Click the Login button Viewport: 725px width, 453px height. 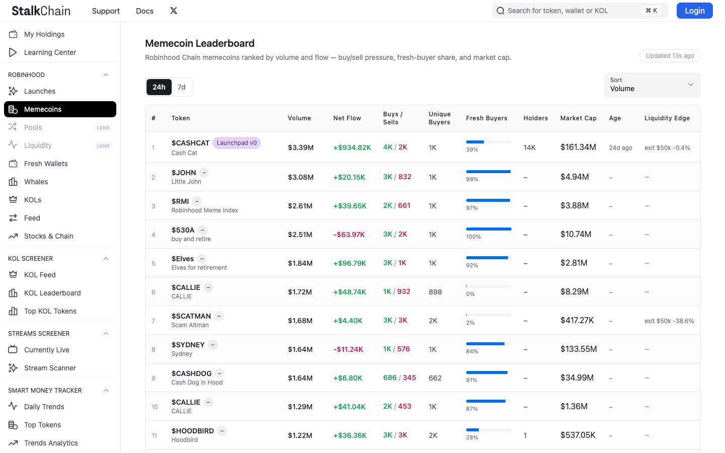point(694,11)
